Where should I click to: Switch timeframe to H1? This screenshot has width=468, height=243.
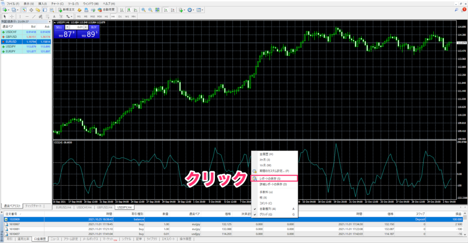(x=106, y=16)
